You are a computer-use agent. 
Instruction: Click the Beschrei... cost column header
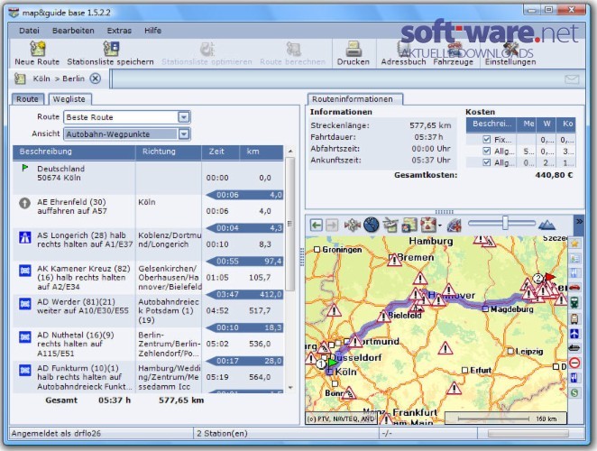491,124
